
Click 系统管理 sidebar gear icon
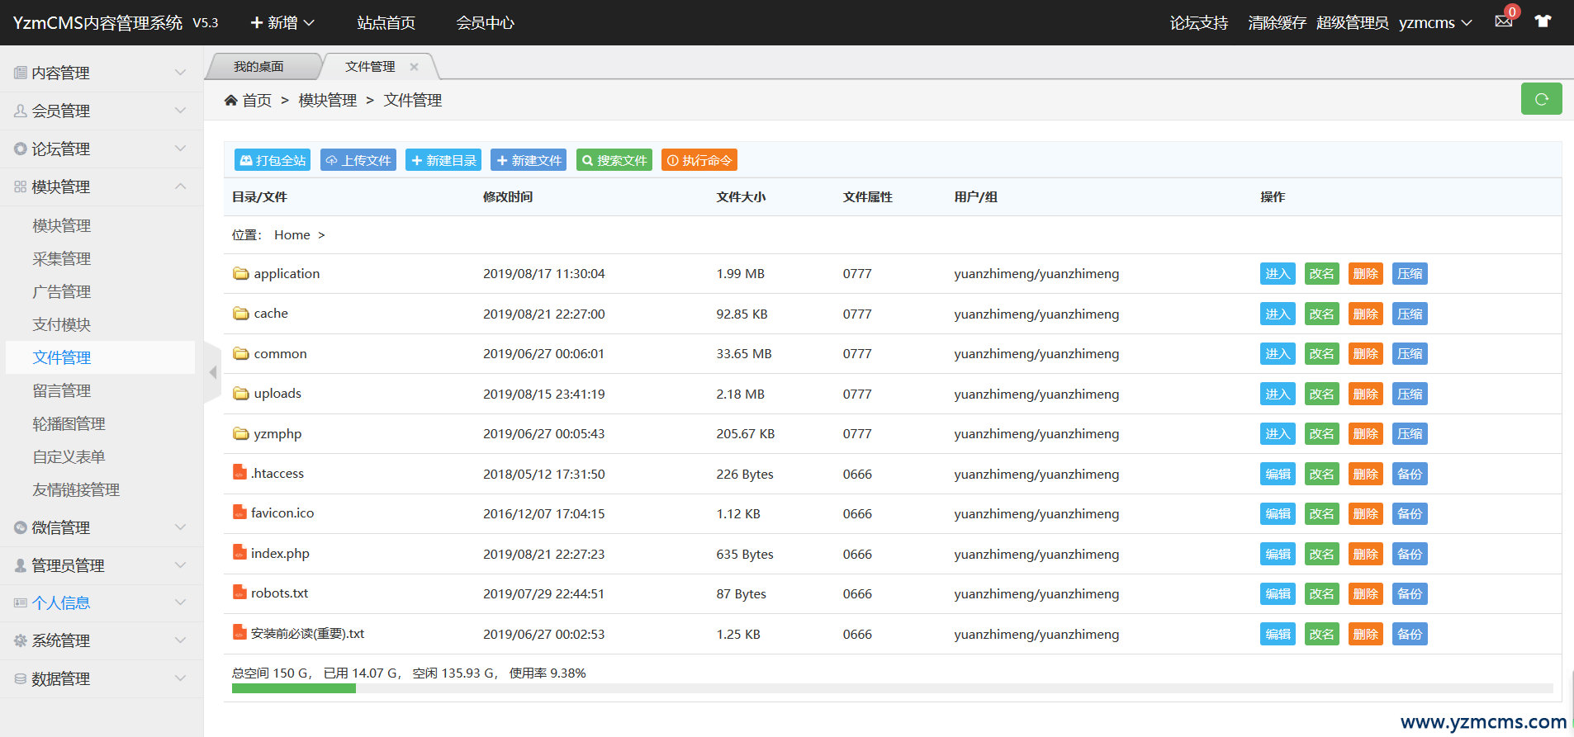coord(20,640)
